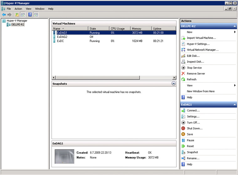The image size is (238, 175).
Task: Click the Turn Off icon
Action: point(183,122)
